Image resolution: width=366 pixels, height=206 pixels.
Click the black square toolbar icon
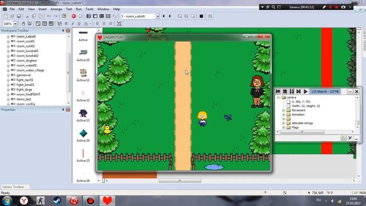(201, 16)
